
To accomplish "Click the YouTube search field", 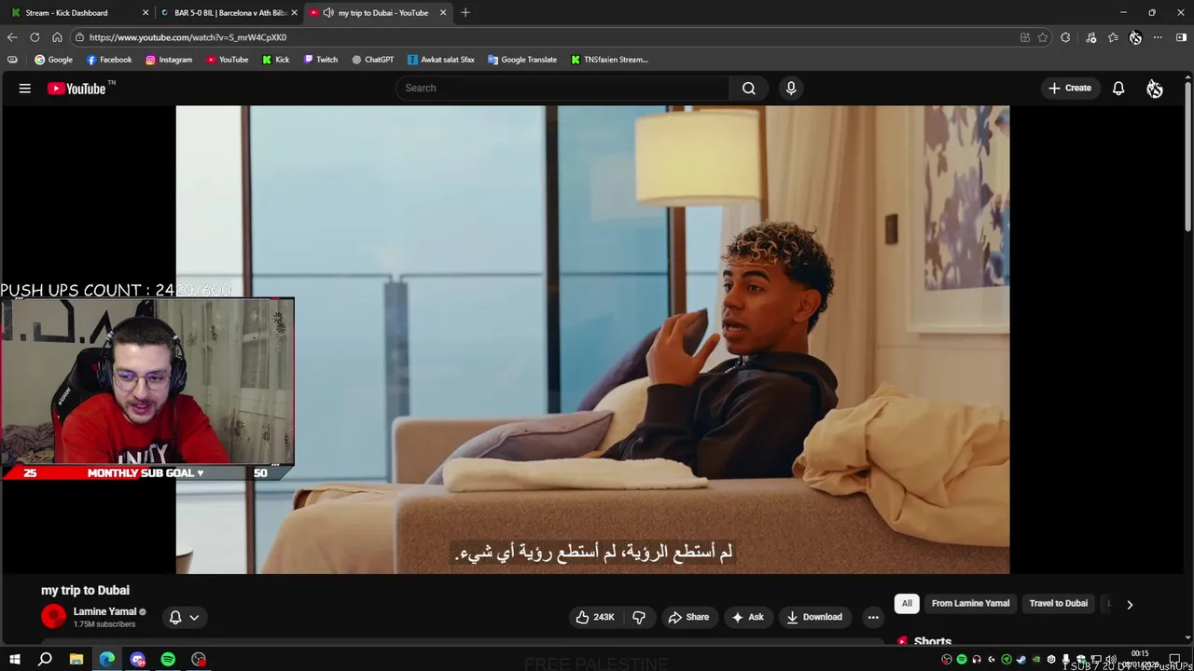I will coord(562,89).
